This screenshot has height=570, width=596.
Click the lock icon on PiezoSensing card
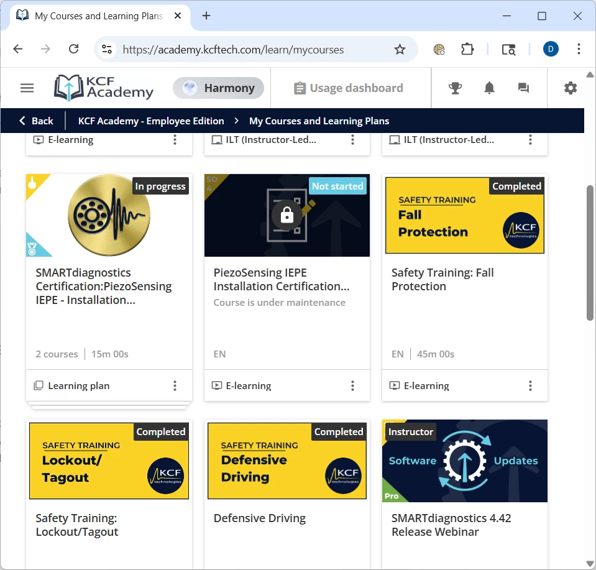point(287,215)
